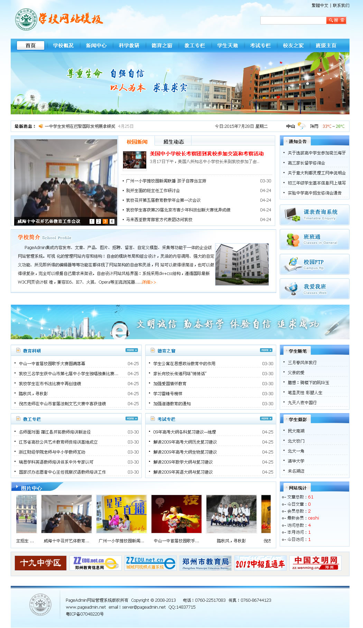The image size is (363, 628).
Task: Switch slideshow to slide number 1
Action: tap(92, 221)
